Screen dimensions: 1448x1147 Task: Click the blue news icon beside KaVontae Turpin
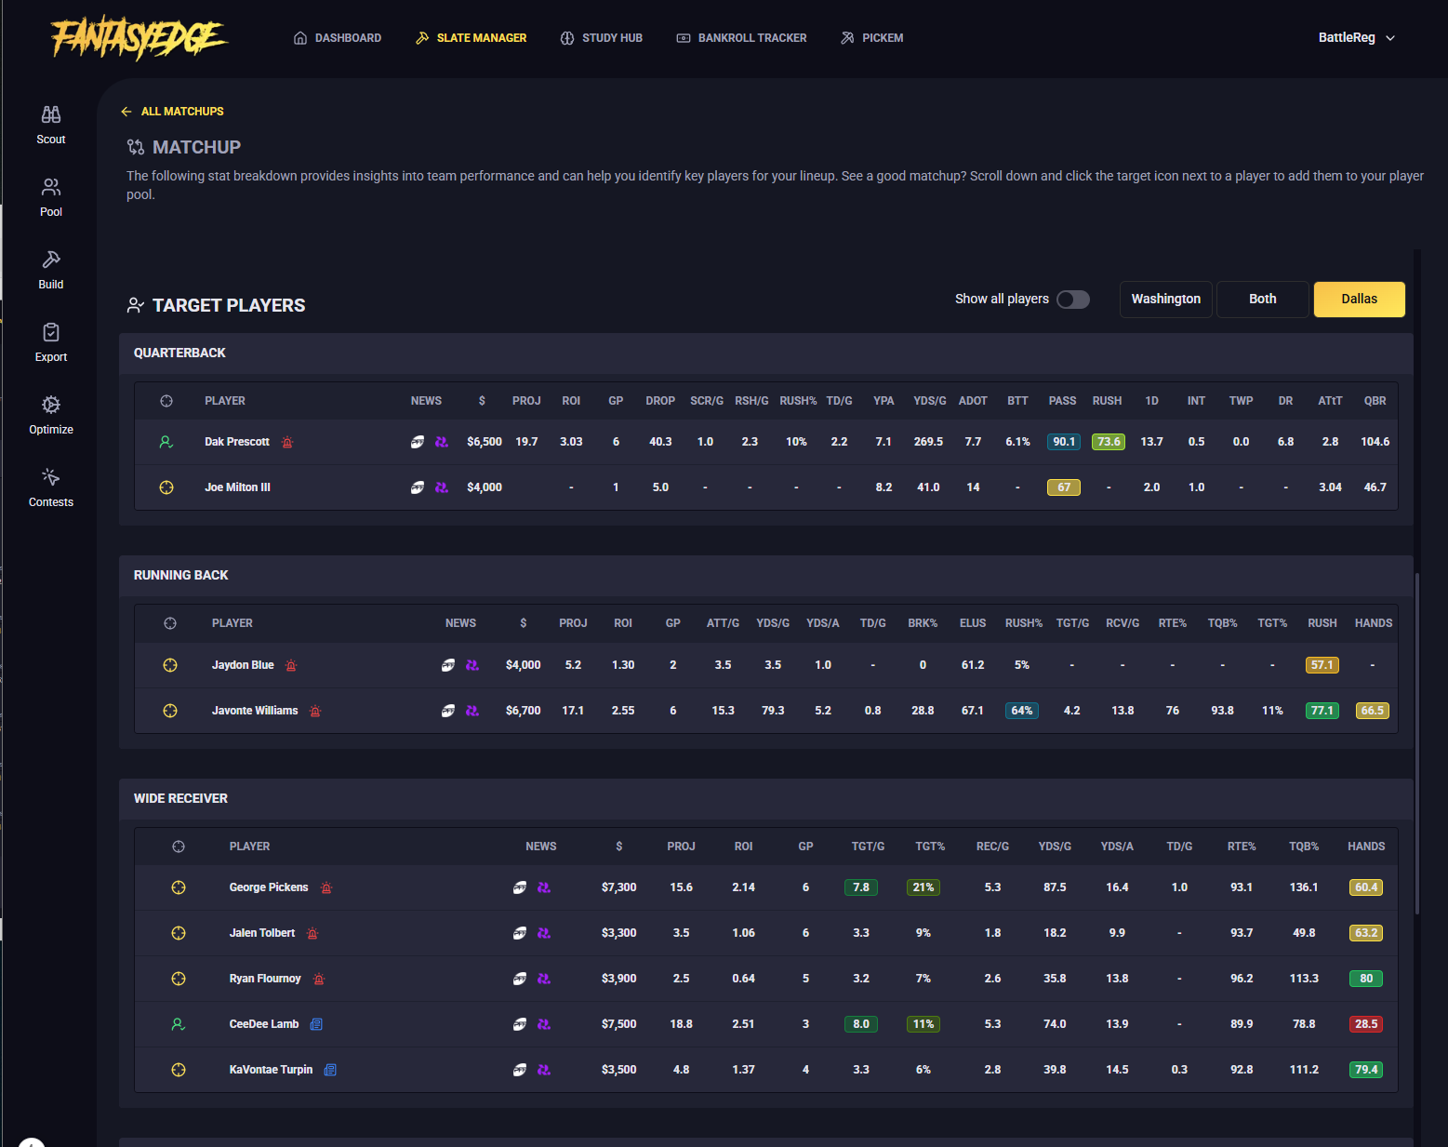pyautogui.click(x=330, y=1070)
